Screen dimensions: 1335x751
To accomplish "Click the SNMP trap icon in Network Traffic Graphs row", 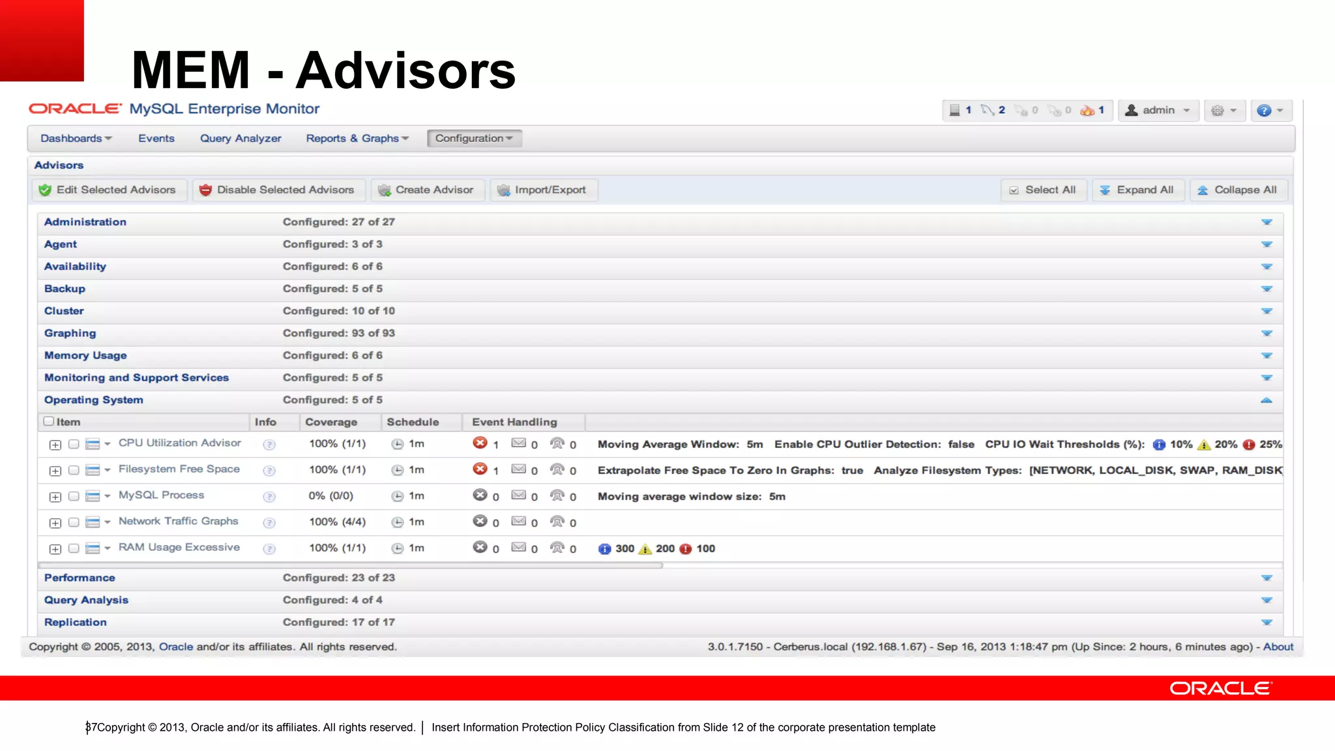I will click(557, 522).
